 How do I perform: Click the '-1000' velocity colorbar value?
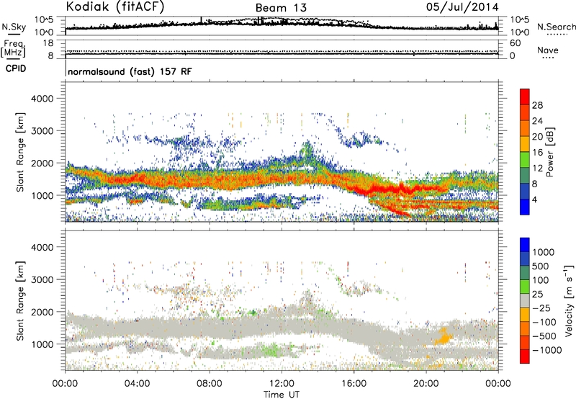click(547, 350)
